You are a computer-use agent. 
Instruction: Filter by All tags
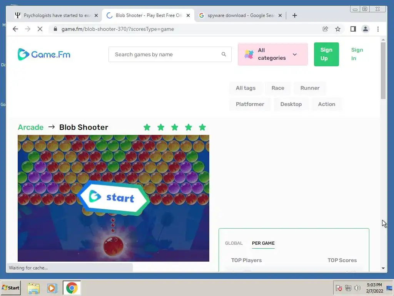(245, 88)
